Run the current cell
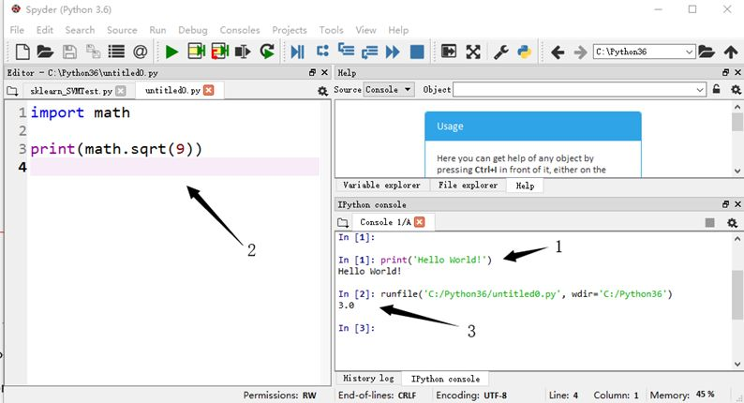Screen dimensions: 744x403 tap(196, 52)
